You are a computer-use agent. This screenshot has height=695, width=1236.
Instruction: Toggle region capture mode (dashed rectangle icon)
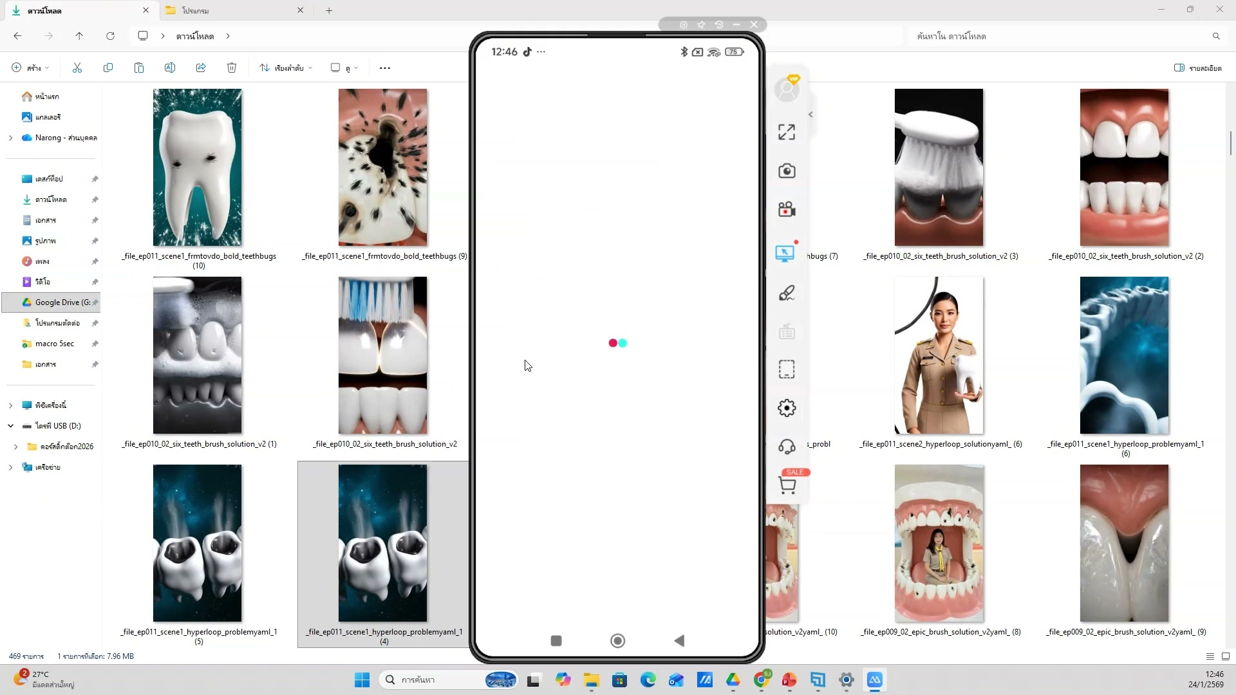(x=787, y=369)
